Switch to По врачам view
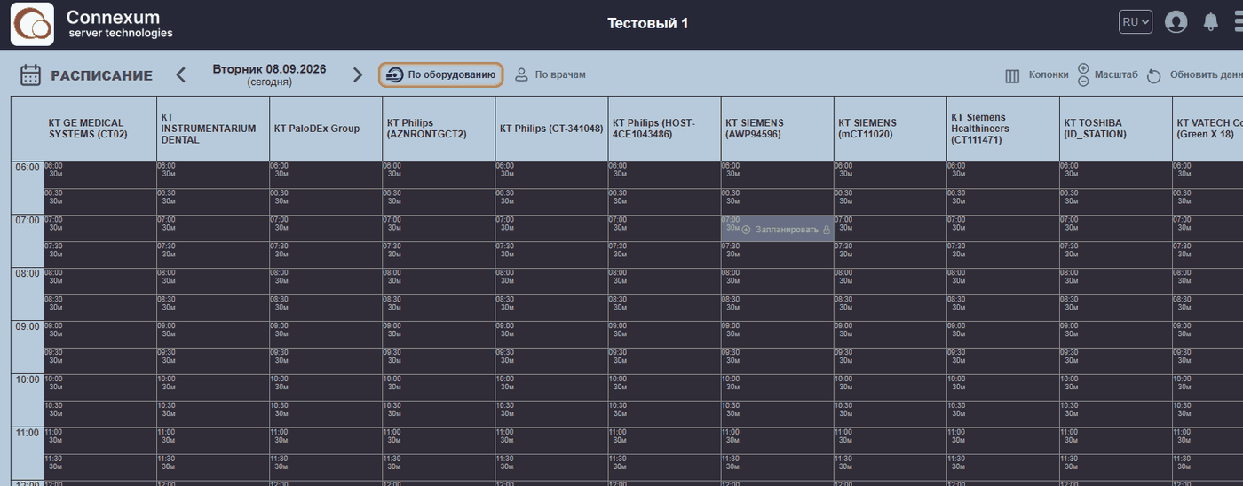This screenshot has height=486, width=1243. [x=550, y=74]
